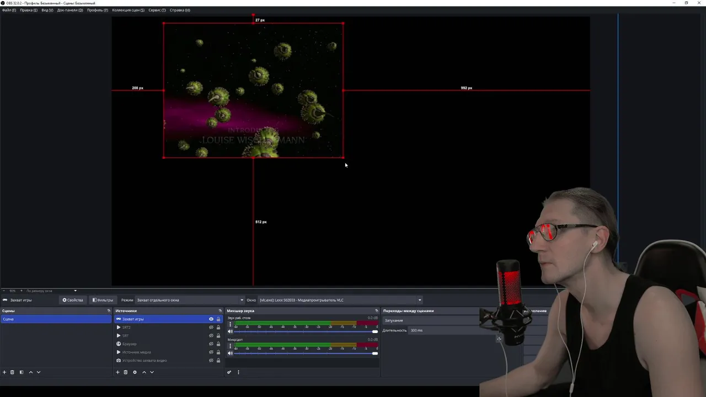
Task: Click the Фильтры button
Action: tap(103, 300)
